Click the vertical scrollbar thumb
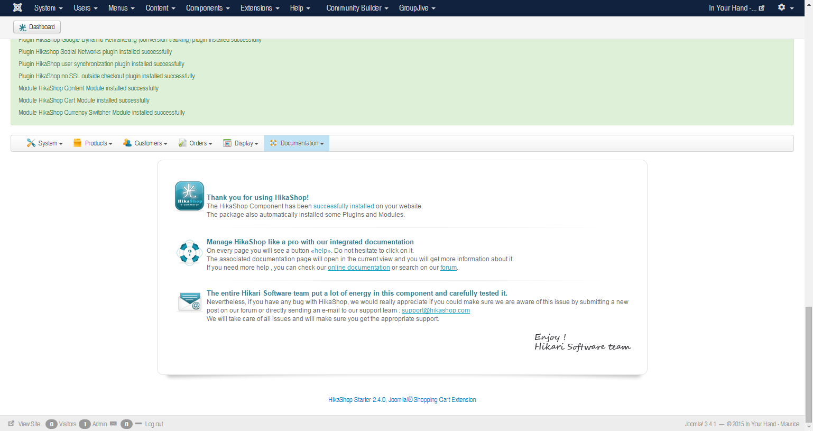Image resolution: width=813 pixels, height=431 pixels. pyautogui.click(x=809, y=365)
